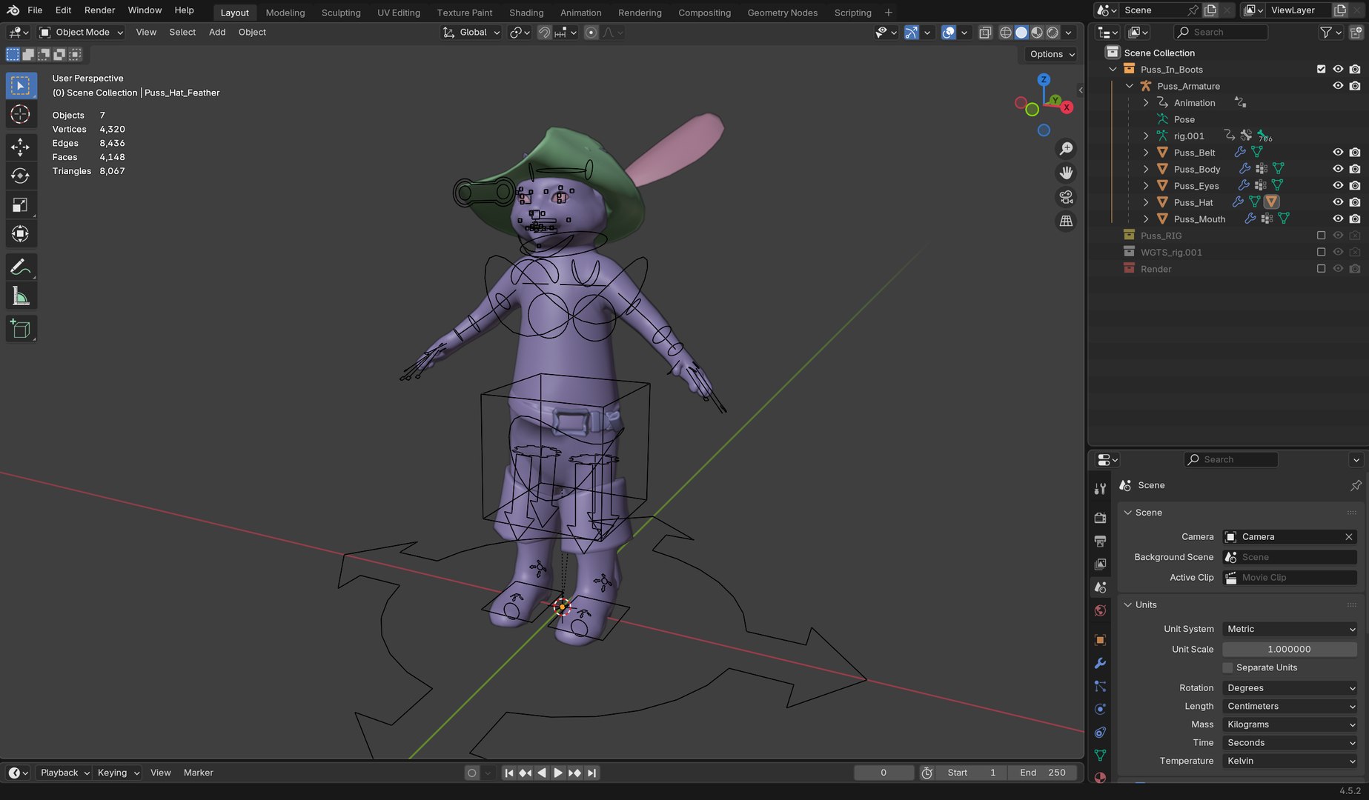Open the World properties tab icon
Screen dimensions: 1369x800
click(x=1100, y=611)
